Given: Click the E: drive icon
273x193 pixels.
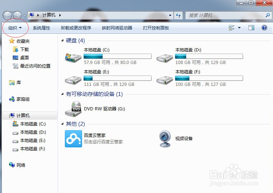Looking at the screenshot, I should 73,80.
